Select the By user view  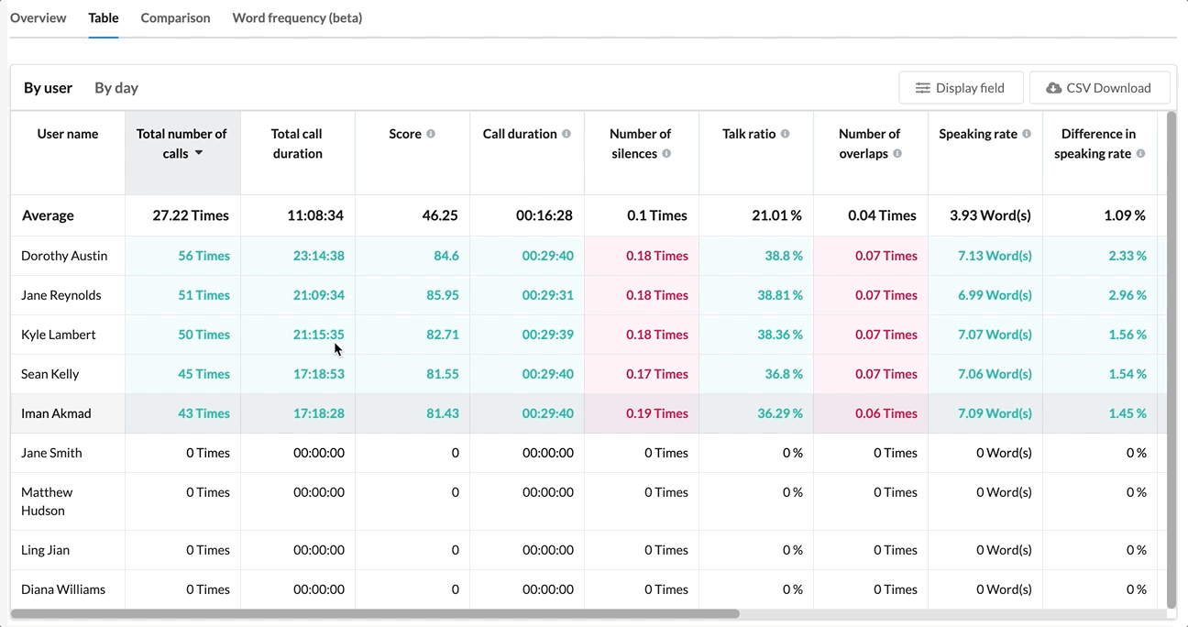[48, 87]
